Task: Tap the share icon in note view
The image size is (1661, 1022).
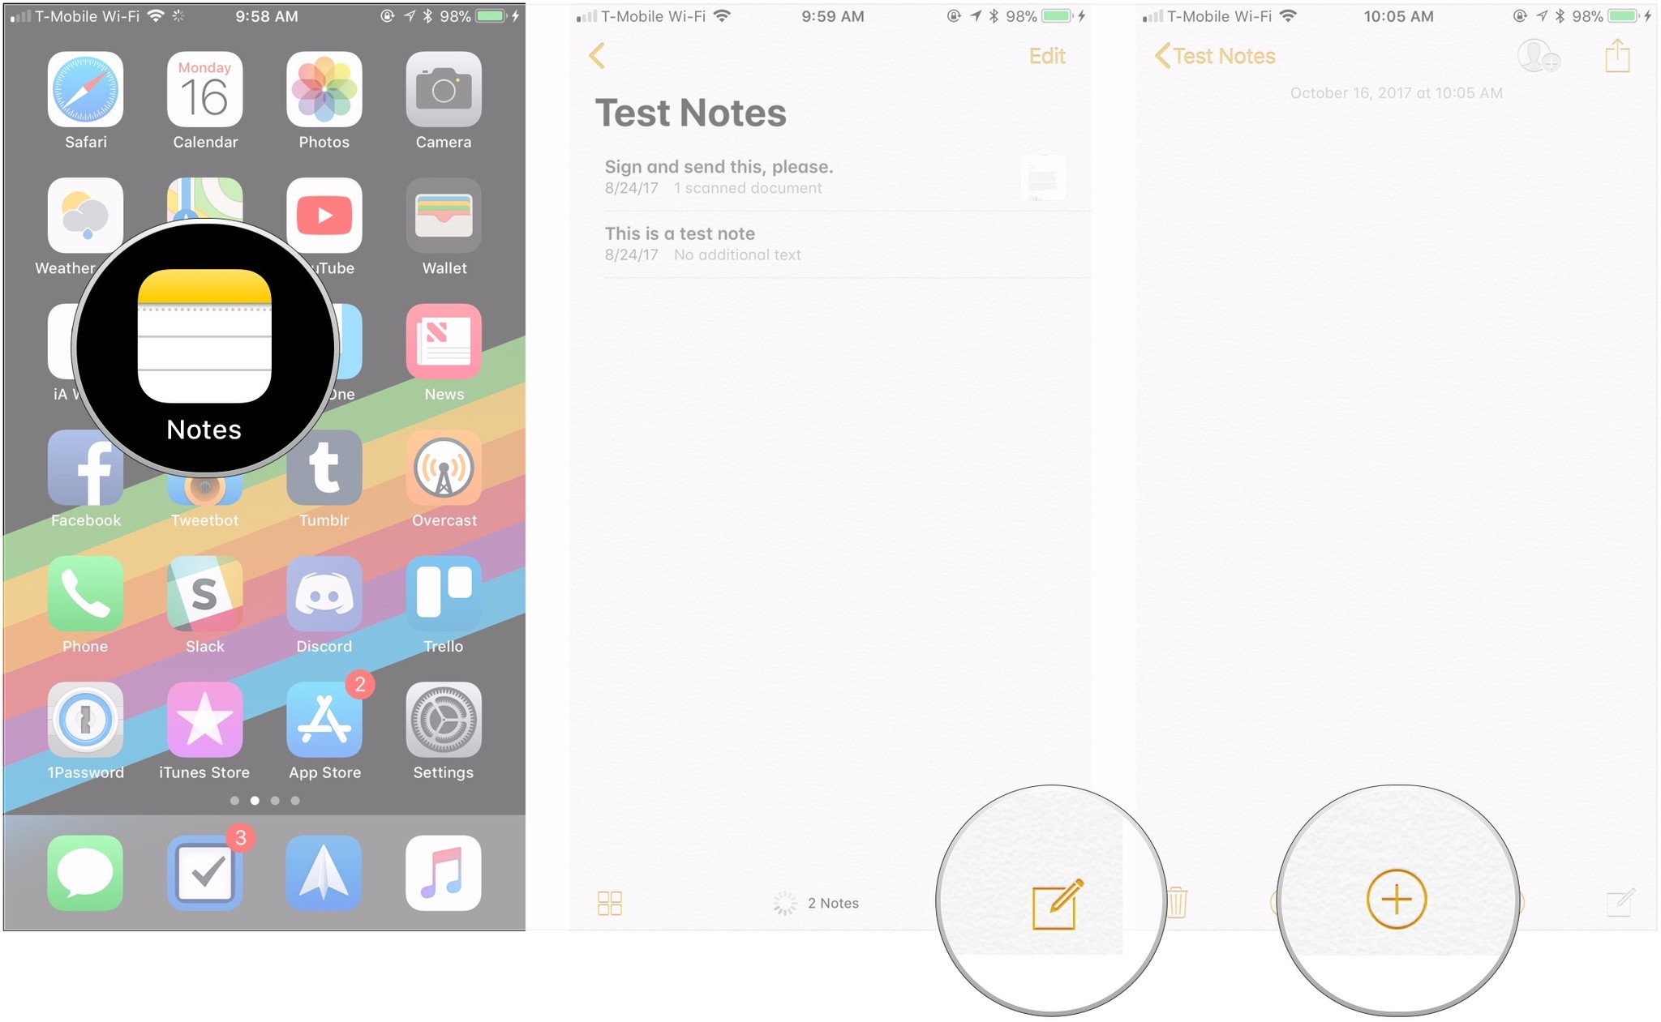Action: pos(1616,54)
